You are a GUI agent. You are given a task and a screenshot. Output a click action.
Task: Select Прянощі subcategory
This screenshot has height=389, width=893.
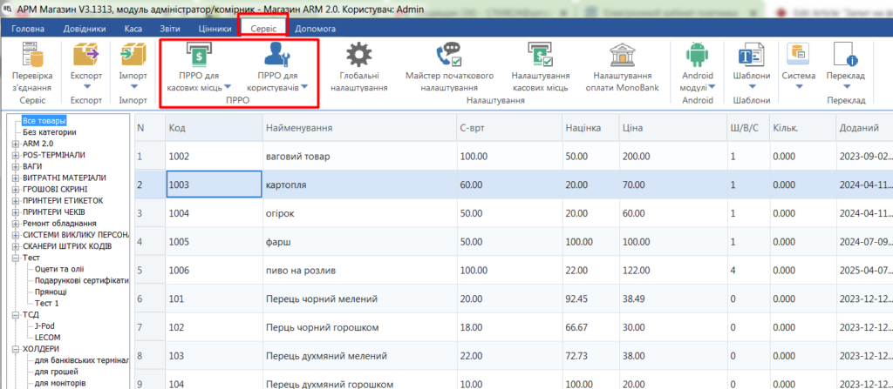click(50, 292)
